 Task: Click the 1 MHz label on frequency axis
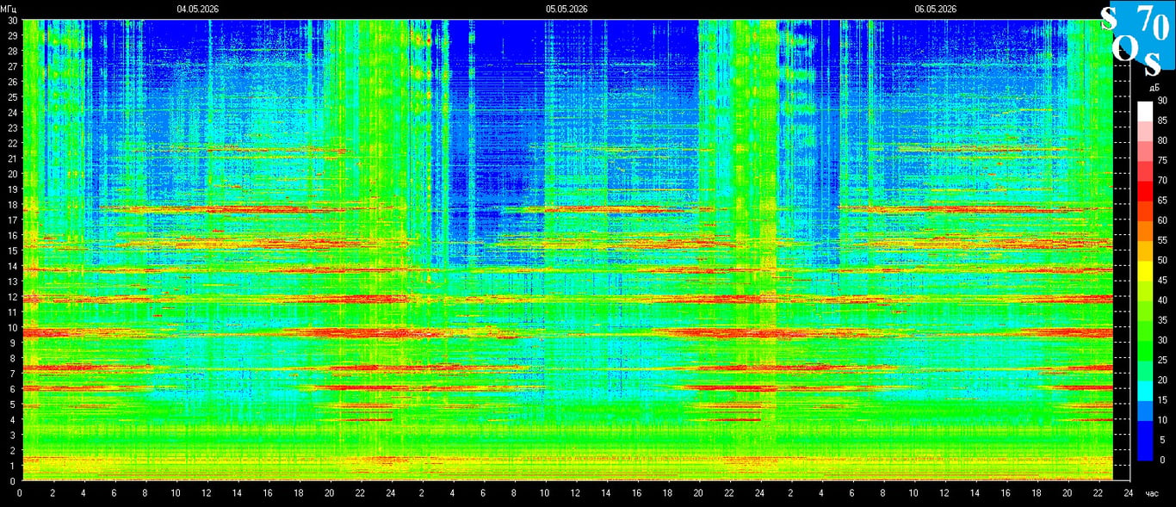(x=15, y=466)
